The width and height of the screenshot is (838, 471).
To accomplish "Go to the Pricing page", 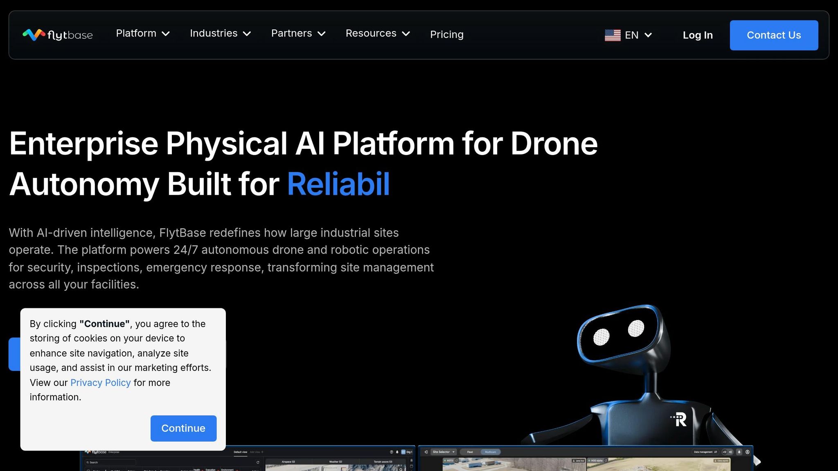I will coord(446,35).
